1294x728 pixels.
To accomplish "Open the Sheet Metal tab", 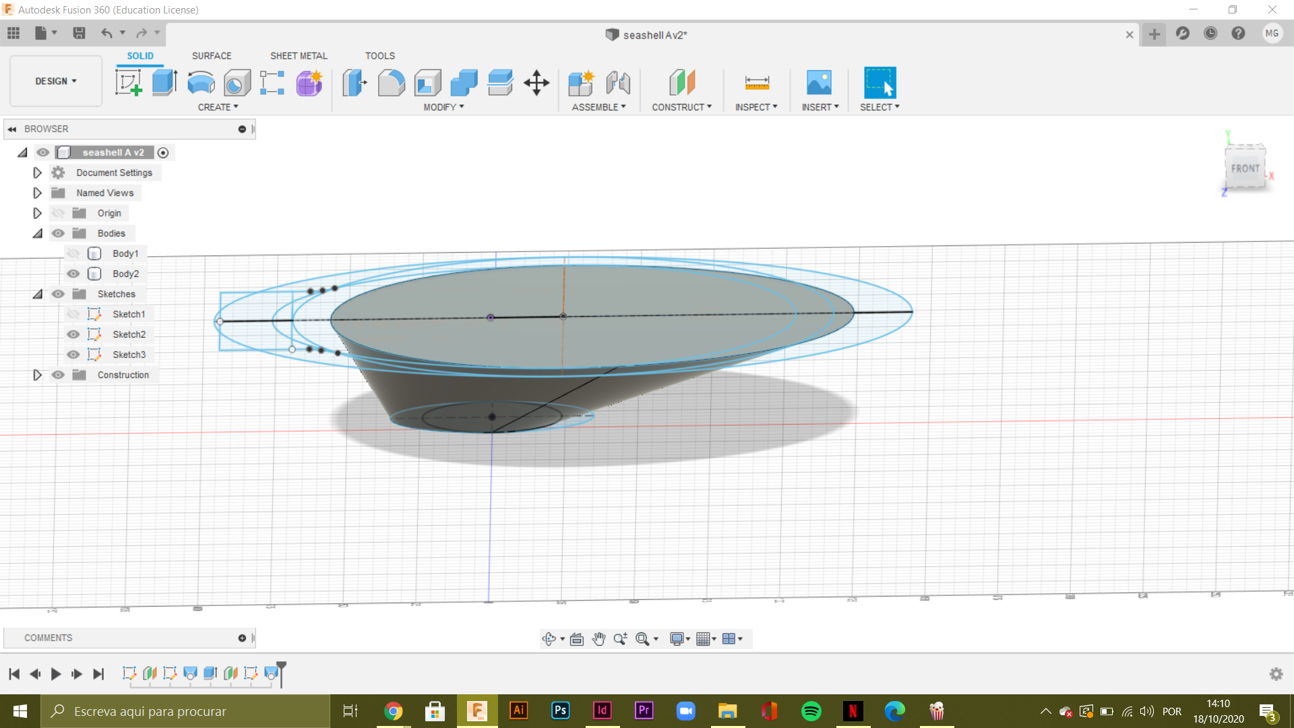I will (299, 55).
